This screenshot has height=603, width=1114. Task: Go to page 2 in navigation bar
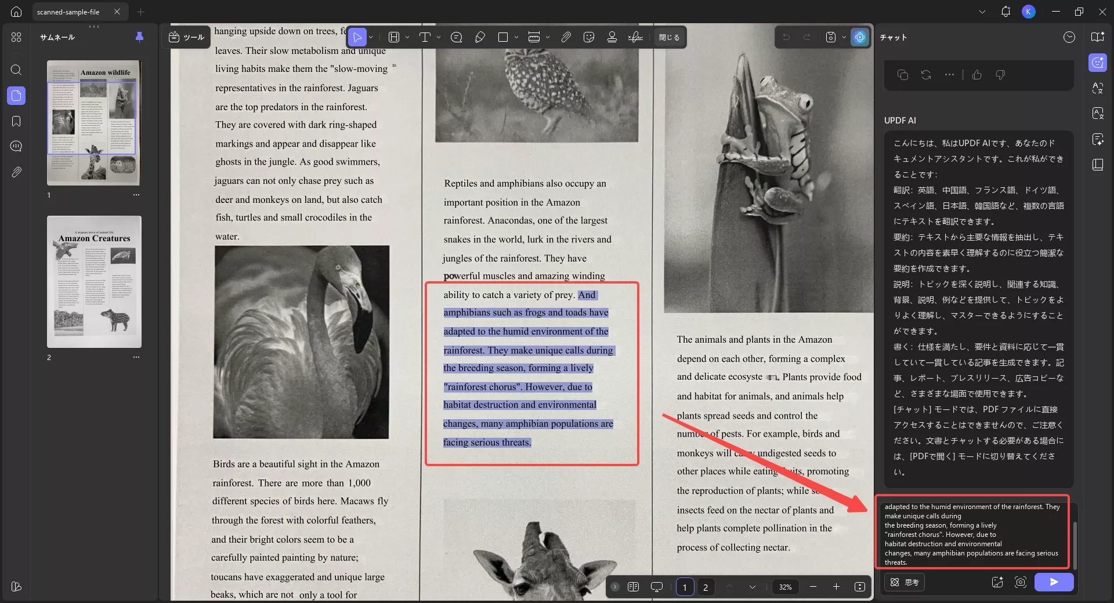pyautogui.click(x=706, y=587)
